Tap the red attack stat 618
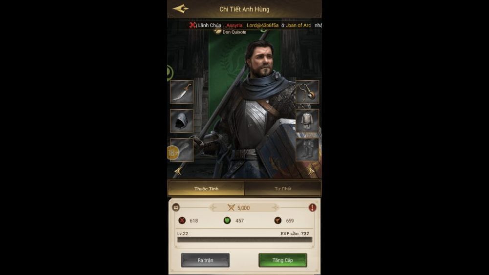 (188, 220)
